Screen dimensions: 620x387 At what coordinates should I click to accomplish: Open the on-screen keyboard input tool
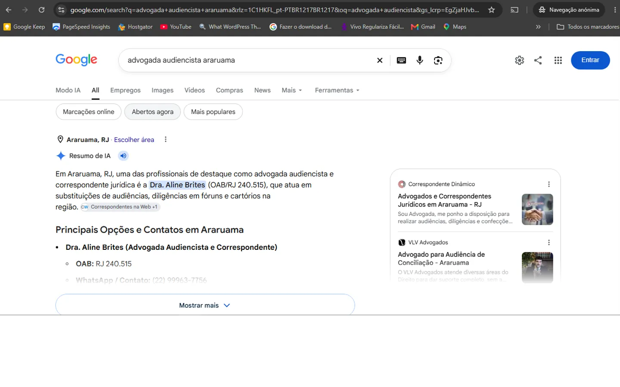[401, 60]
